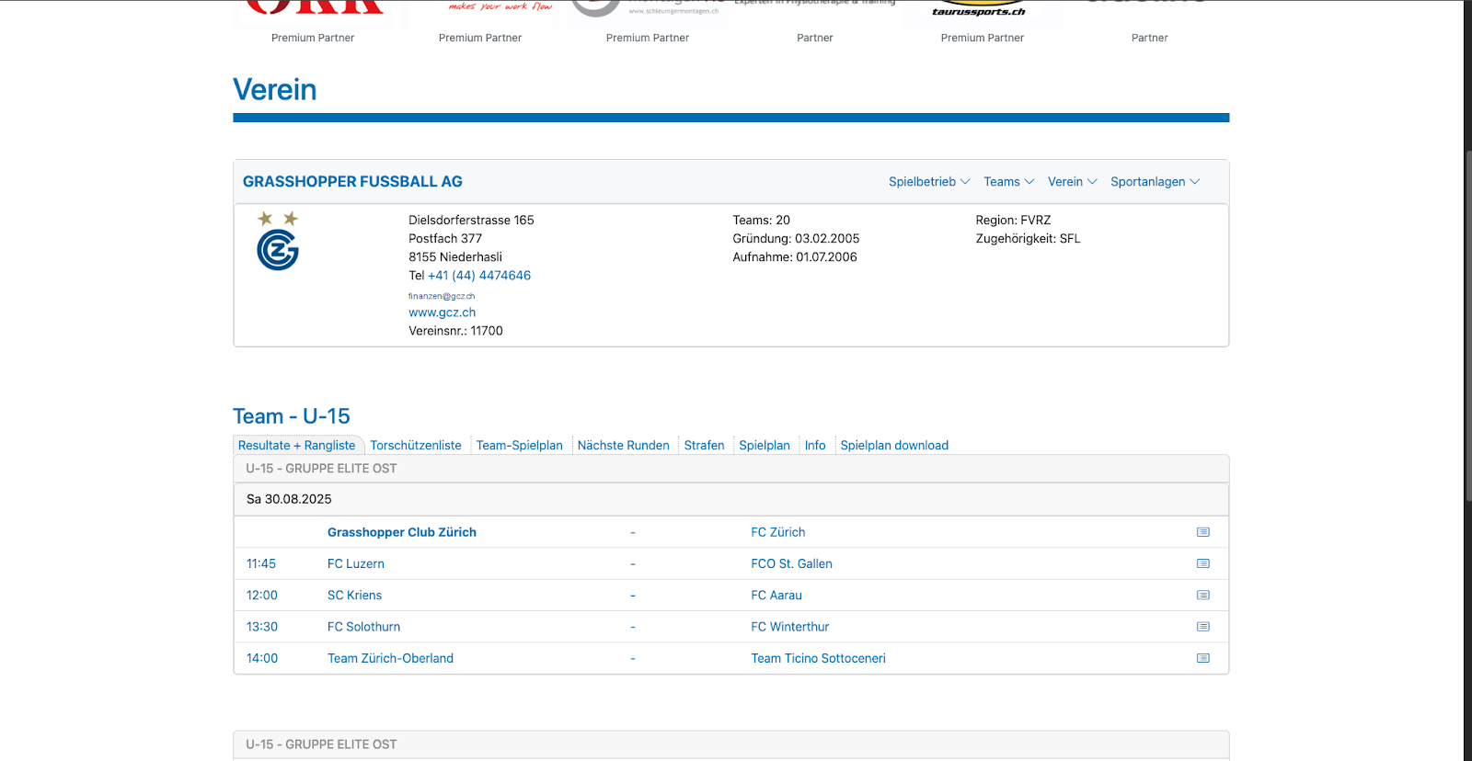This screenshot has width=1472, height=761.
Task: Open the Info tab
Action: (815, 446)
